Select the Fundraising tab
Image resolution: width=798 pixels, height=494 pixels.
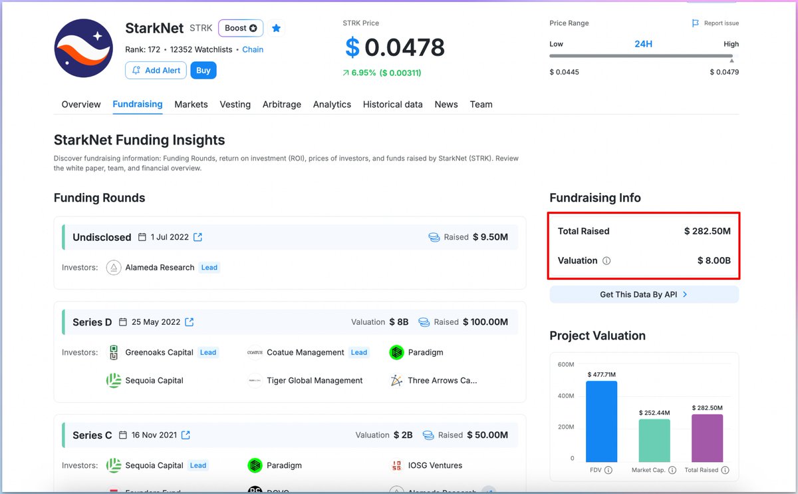click(x=138, y=105)
